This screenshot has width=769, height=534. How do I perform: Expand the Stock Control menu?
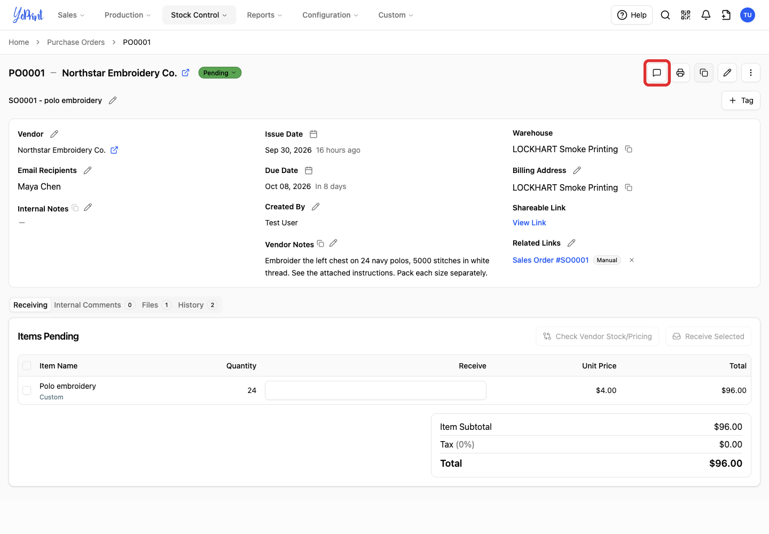(x=199, y=15)
